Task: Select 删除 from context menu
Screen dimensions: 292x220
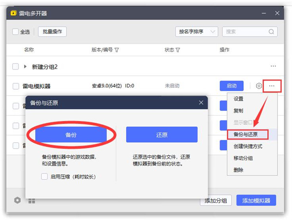Action: pos(252,170)
